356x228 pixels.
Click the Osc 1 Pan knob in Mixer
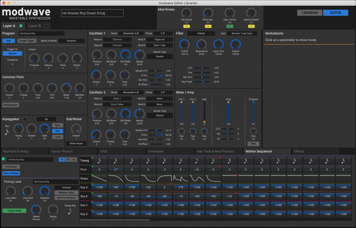(181, 131)
